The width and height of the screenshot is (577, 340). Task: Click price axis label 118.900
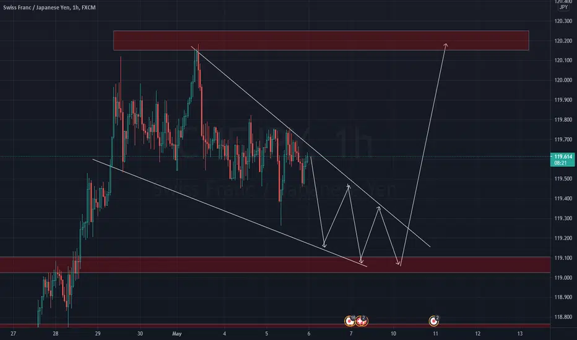coord(563,297)
